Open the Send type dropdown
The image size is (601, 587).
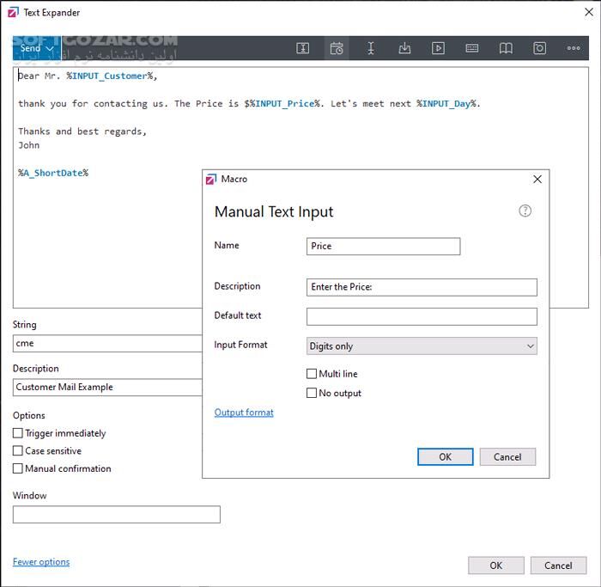[x=36, y=49]
